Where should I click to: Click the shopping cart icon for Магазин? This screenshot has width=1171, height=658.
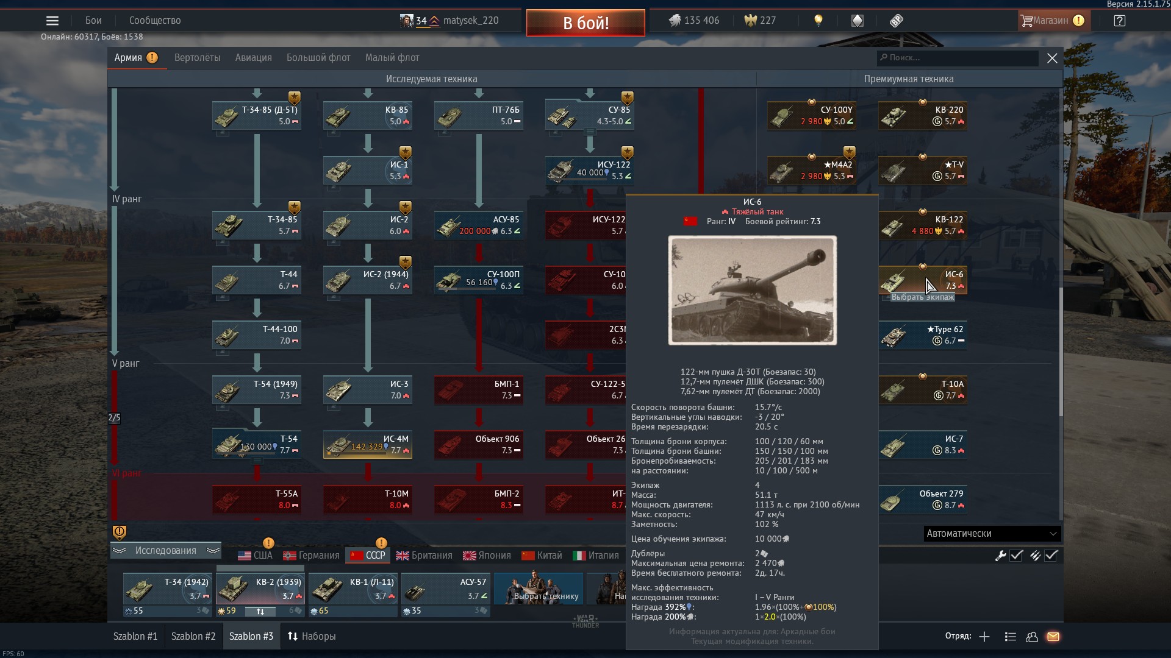point(1026,21)
